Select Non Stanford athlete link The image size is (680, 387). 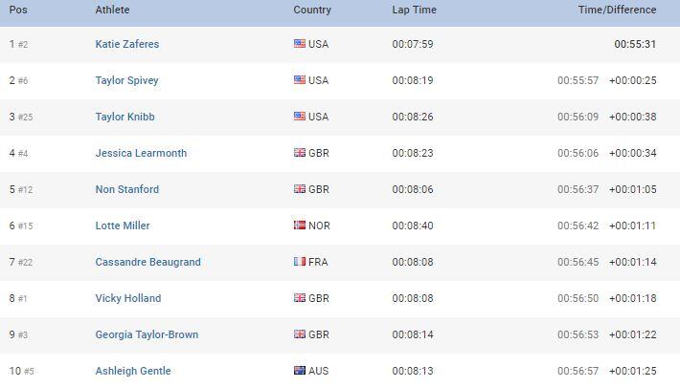coord(127,189)
